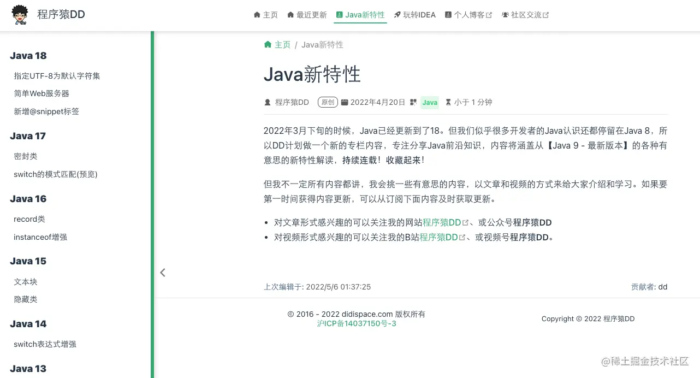Select 密封类 under Java 17
Image resolution: width=700 pixels, height=378 pixels.
[x=25, y=156]
